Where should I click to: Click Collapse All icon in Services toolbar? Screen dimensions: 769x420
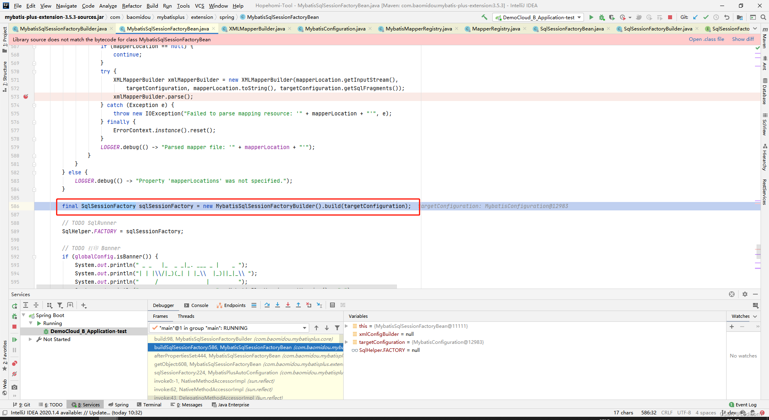pos(36,305)
